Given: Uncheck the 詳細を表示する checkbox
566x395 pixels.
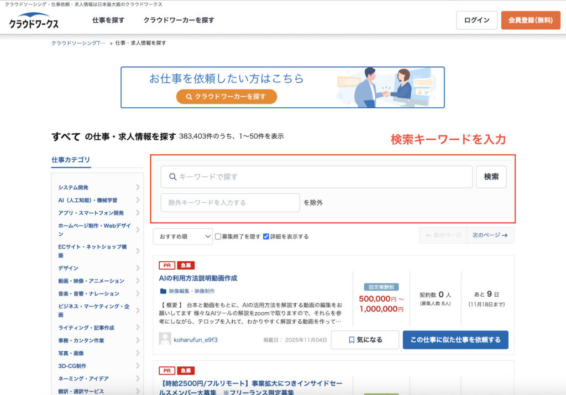Looking at the screenshot, I should 266,236.
